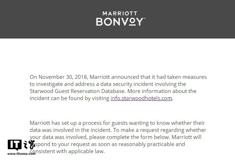The width and height of the screenshot is (235, 163).
Task: Click the BONVOY wordmark
Action: 120,22
